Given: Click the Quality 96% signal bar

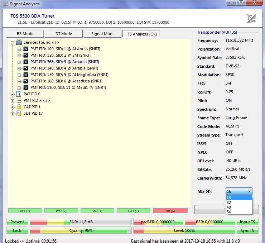Looking at the screenshot, I should pos(81,230).
